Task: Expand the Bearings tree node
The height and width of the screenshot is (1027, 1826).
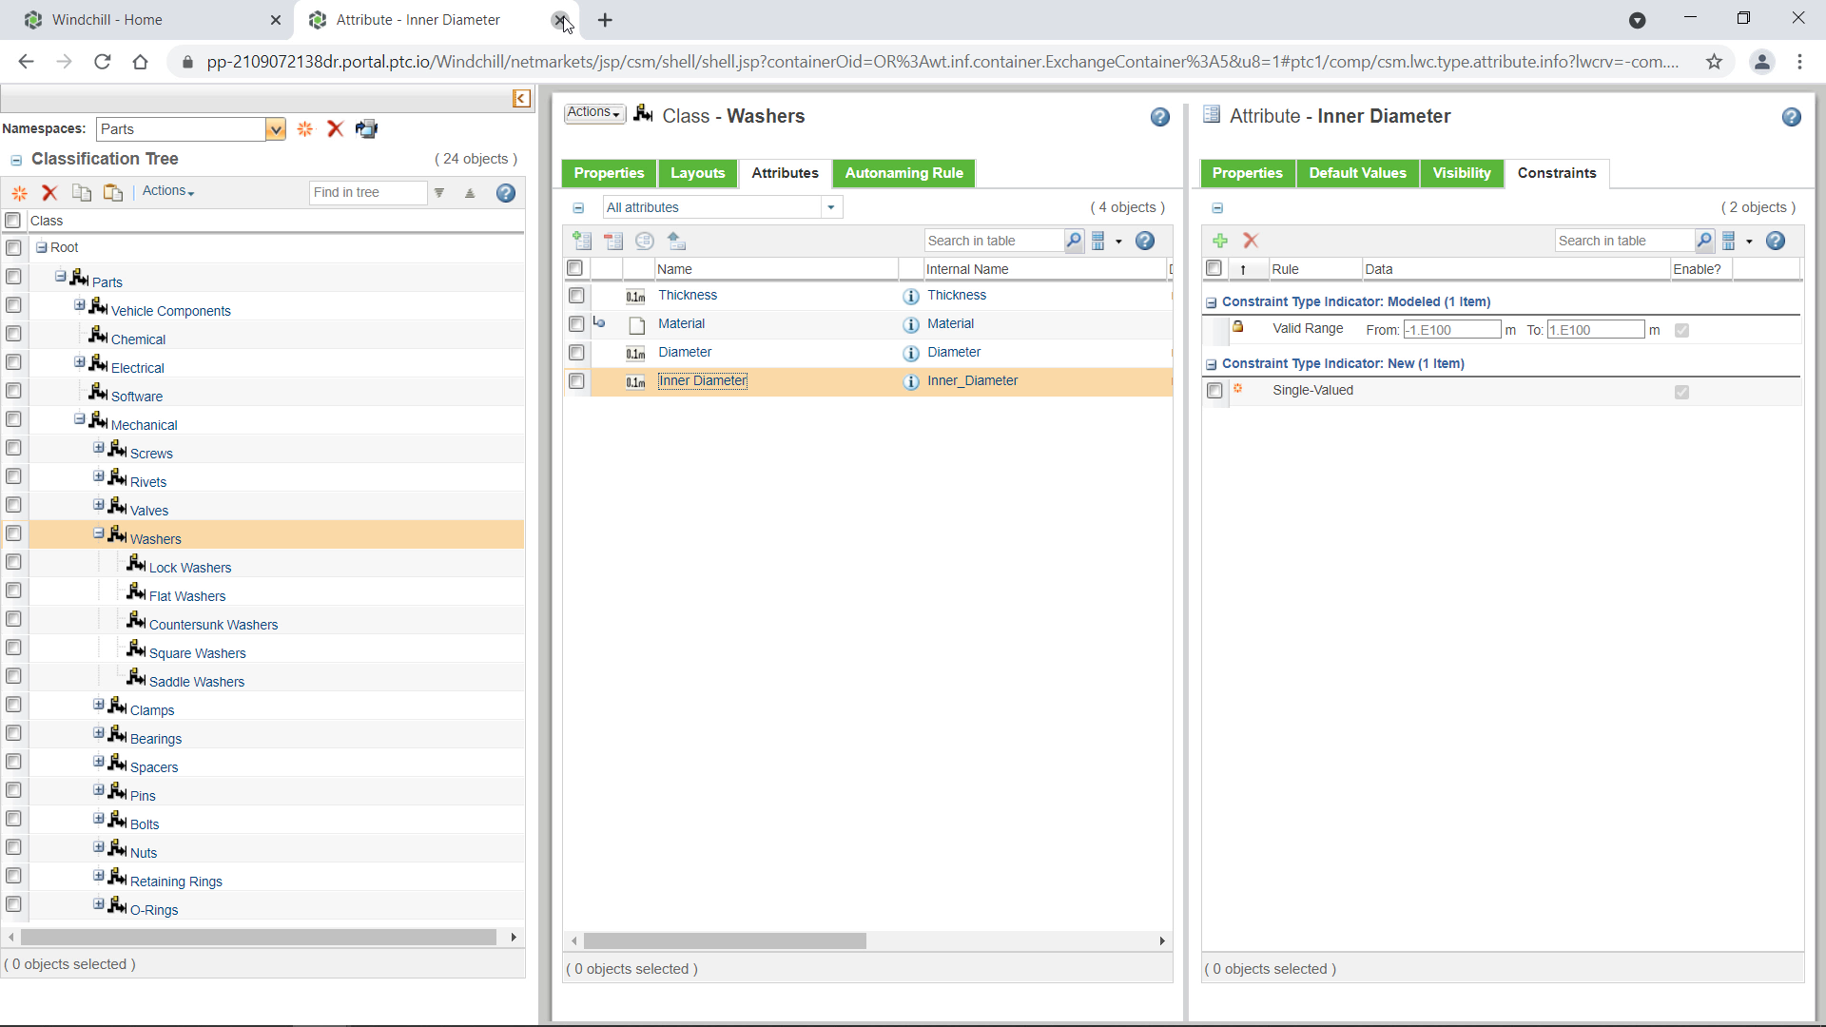Action: [x=99, y=733]
